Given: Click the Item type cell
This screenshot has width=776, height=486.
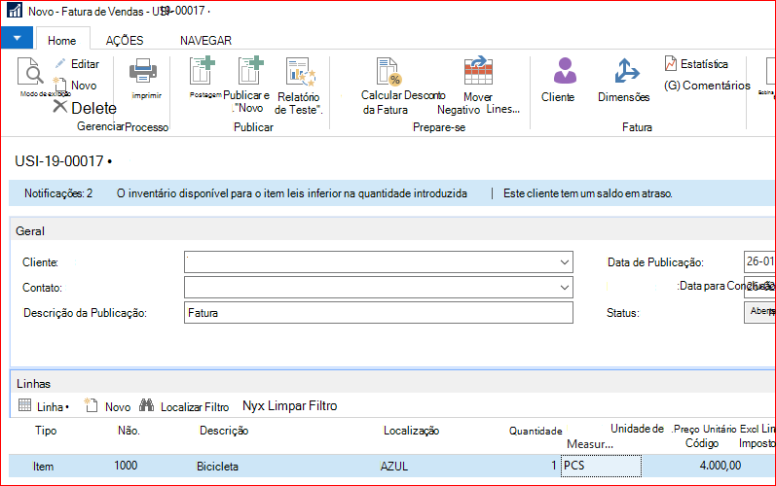Looking at the screenshot, I should [43, 467].
